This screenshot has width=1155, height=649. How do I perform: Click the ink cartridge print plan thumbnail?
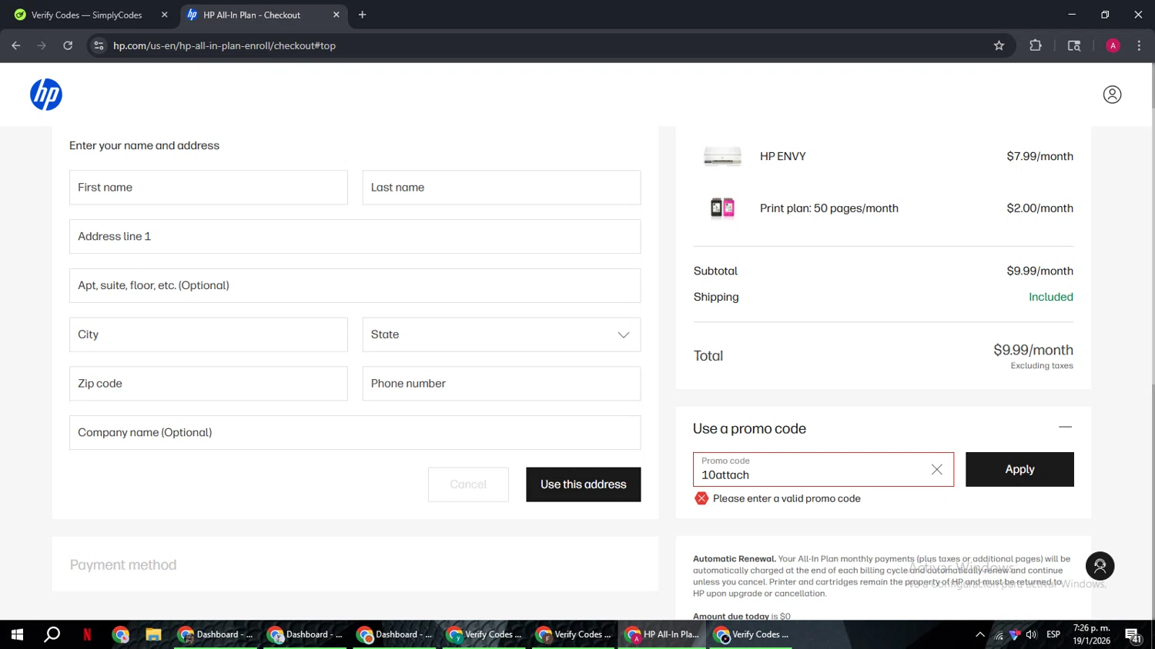722,208
